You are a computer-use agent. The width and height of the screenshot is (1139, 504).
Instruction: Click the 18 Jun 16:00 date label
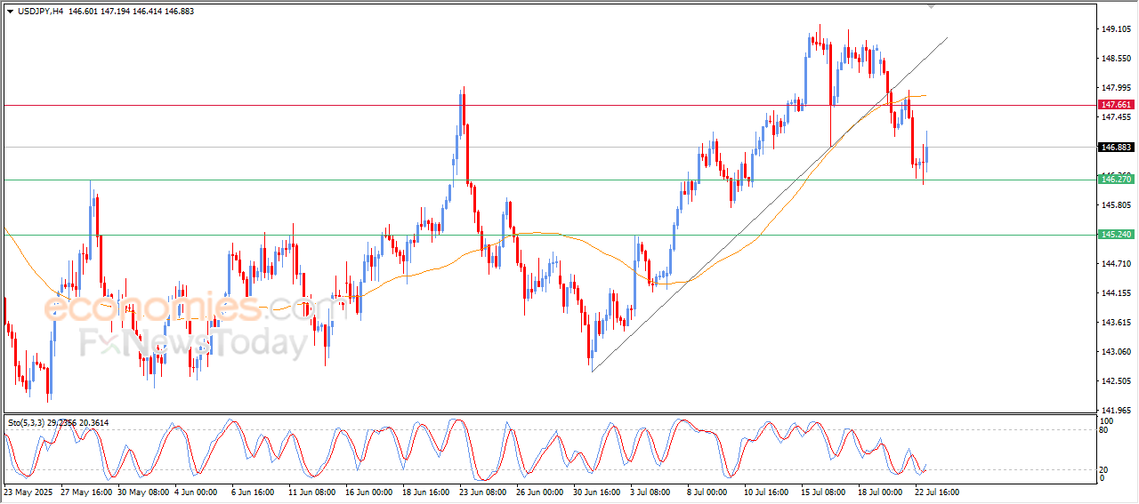click(425, 492)
